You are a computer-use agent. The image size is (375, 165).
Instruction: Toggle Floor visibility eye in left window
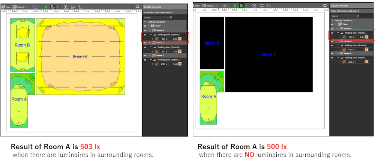click(145, 26)
